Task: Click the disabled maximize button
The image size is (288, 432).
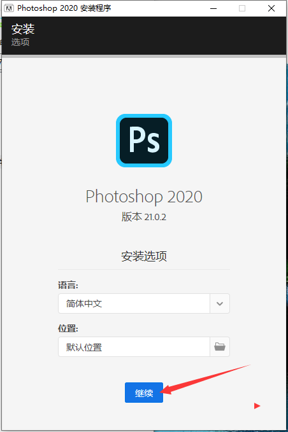Action: tap(242, 8)
